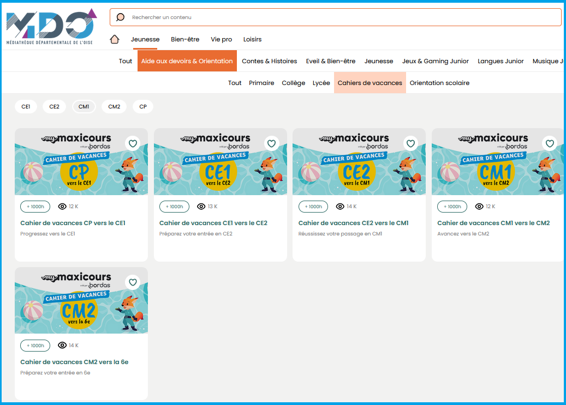Switch to Langues Junior tab
The height and width of the screenshot is (405, 566).
pos(501,61)
